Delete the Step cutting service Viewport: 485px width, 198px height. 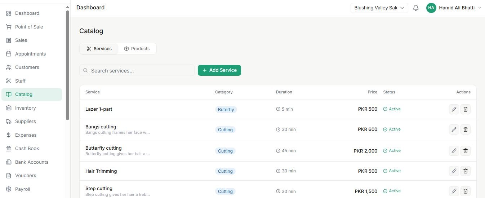[x=466, y=191]
